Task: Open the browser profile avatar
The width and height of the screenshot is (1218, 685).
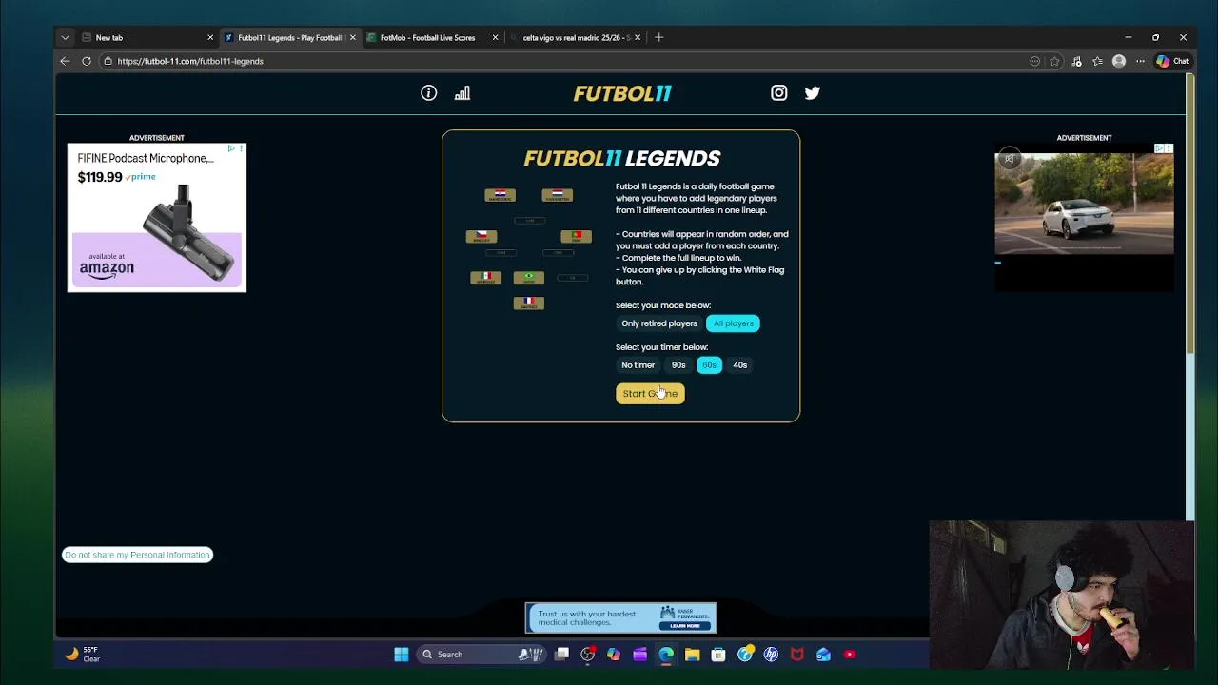Action: 1119,61
